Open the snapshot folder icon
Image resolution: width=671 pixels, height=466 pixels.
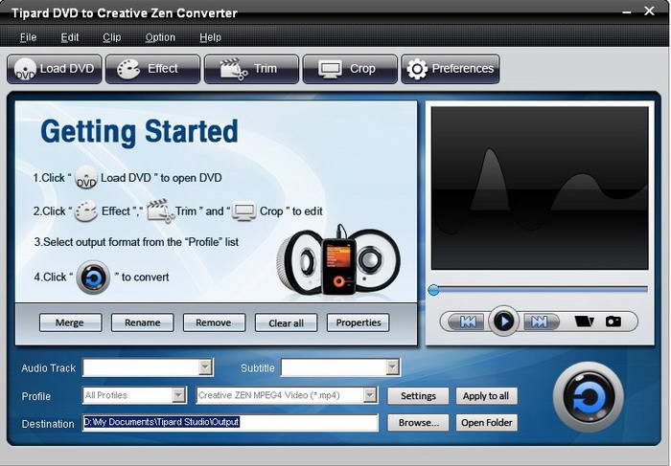tap(584, 322)
